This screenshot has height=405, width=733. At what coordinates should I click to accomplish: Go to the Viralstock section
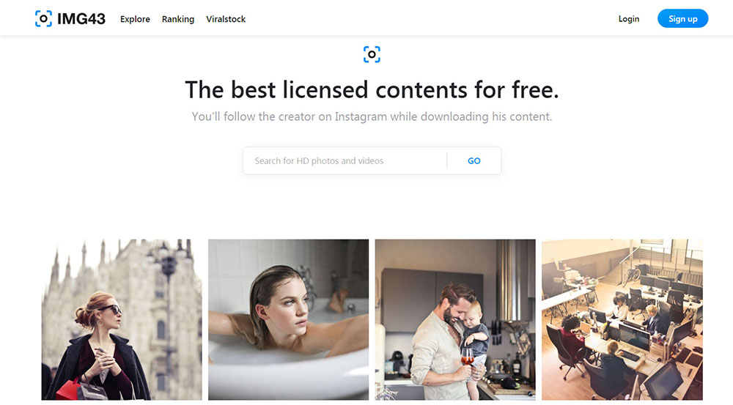tap(226, 19)
